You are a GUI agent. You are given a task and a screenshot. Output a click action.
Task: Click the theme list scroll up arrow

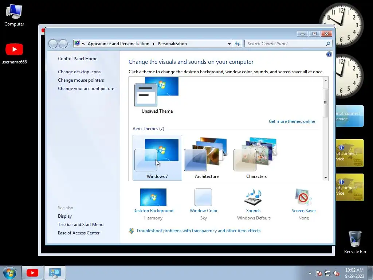tap(326, 80)
